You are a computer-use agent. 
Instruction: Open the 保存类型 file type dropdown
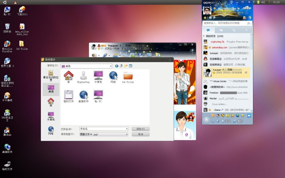(127, 135)
